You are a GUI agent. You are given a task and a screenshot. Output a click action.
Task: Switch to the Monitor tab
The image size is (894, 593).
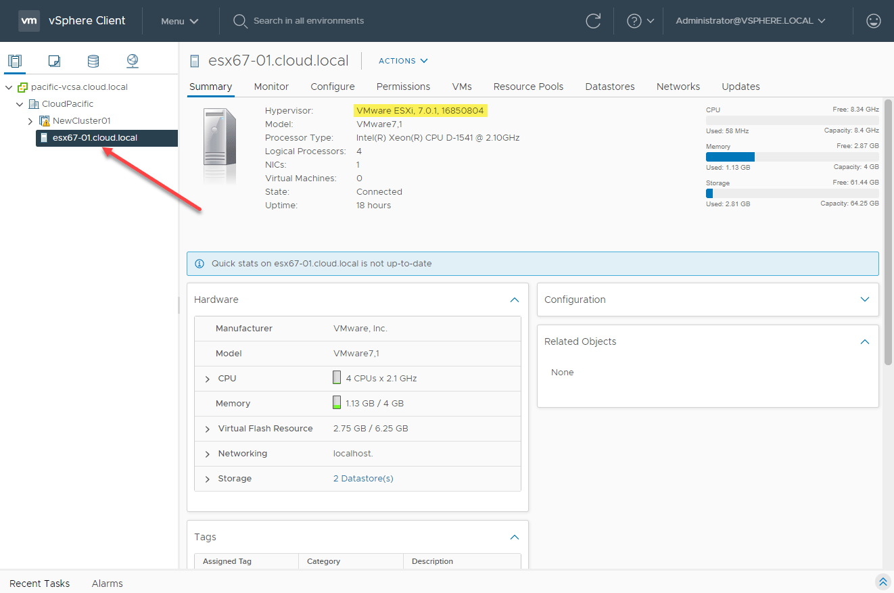click(x=271, y=87)
